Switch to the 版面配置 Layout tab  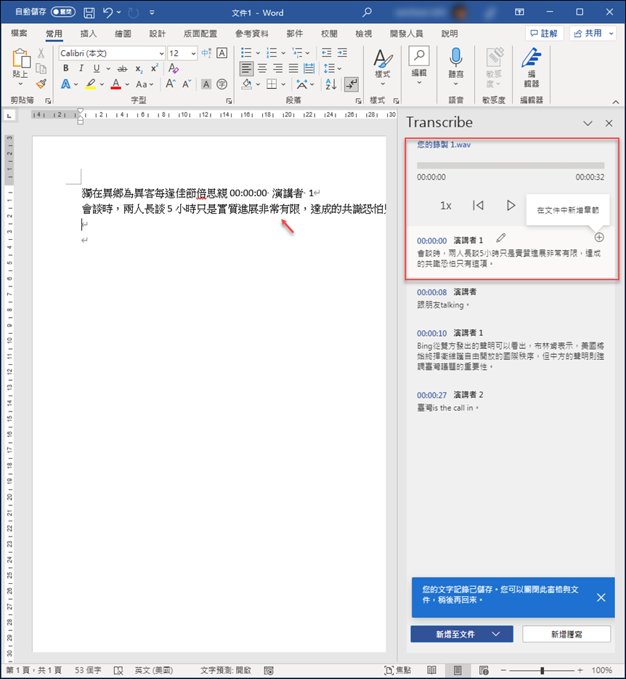tap(200, 33)
